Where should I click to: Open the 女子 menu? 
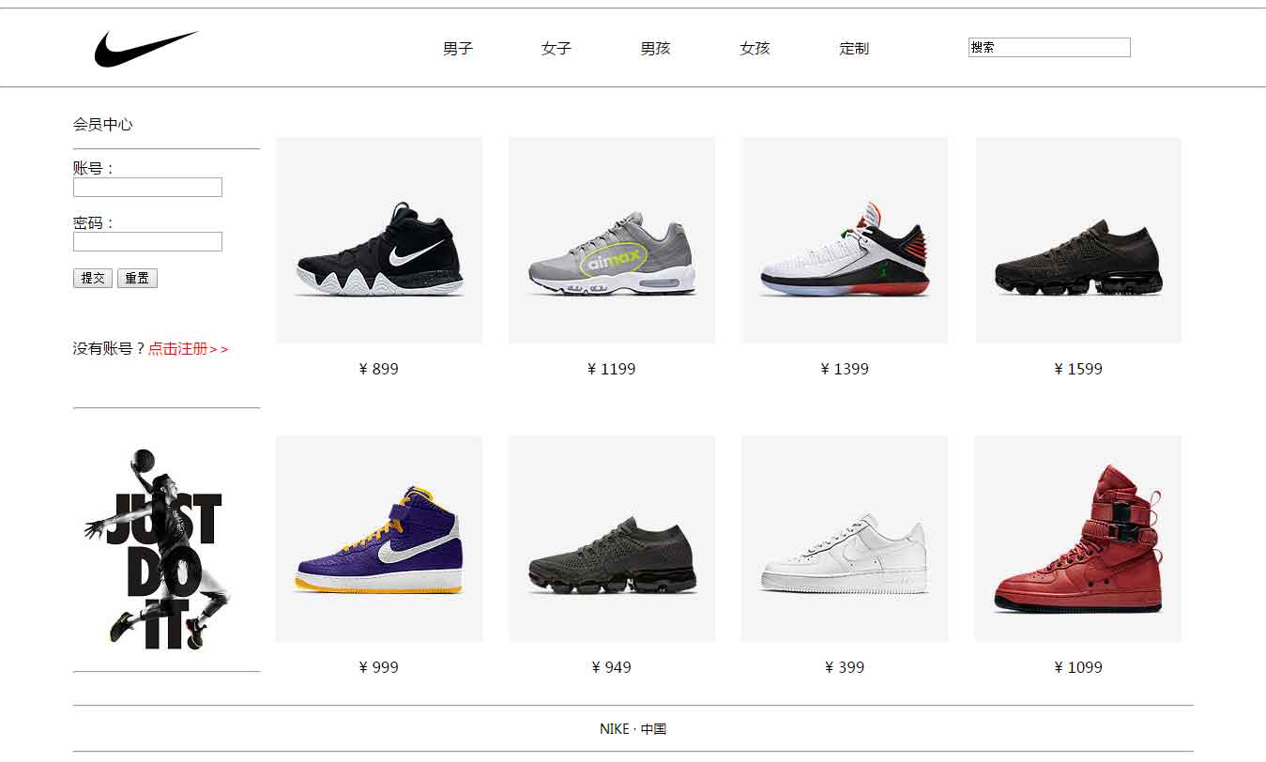[557, 49]
